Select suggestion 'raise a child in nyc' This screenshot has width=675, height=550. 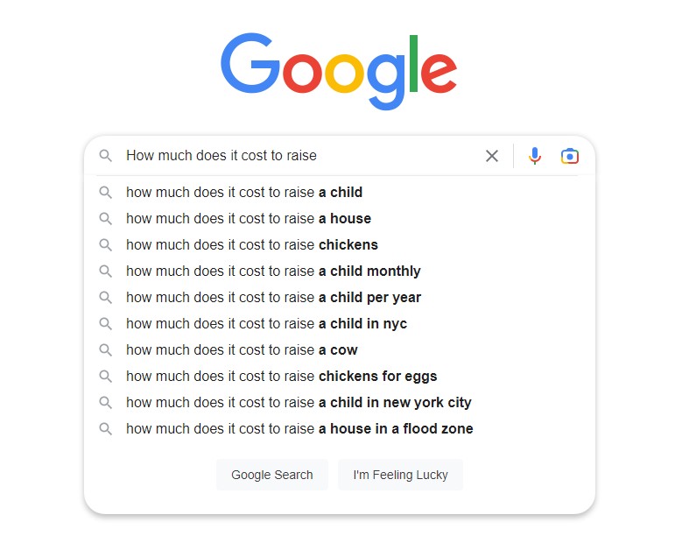[339, 323]
